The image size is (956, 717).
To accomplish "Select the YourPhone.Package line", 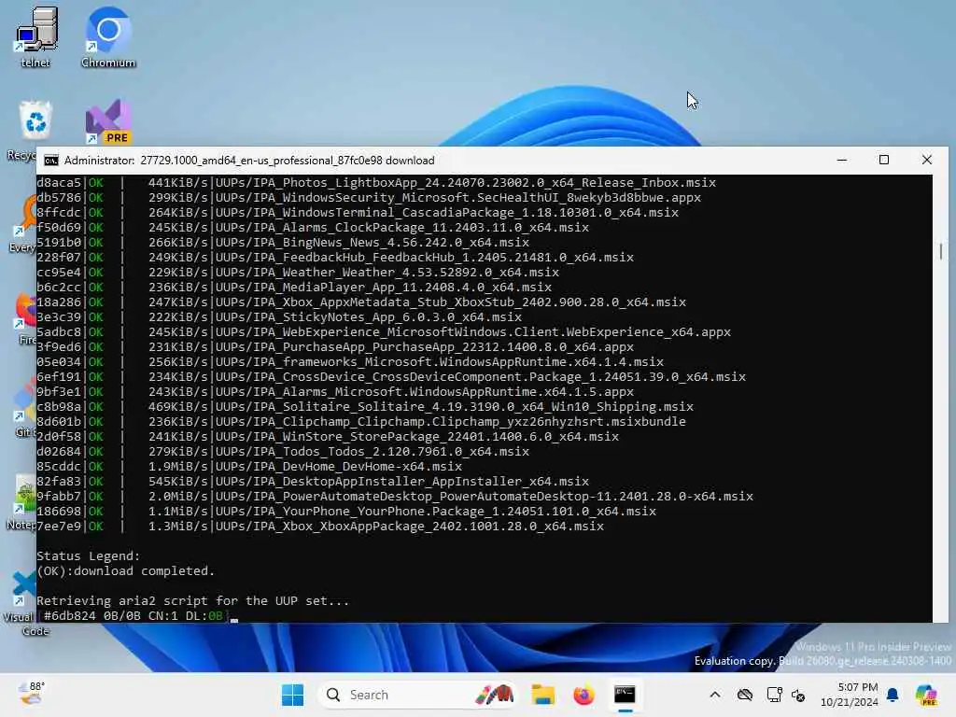I will coord(346,511).
